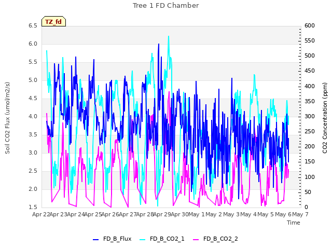Click the 5.5 left axis value
The height and width of the screenshot is (249, 332).
tap(33, 62)
